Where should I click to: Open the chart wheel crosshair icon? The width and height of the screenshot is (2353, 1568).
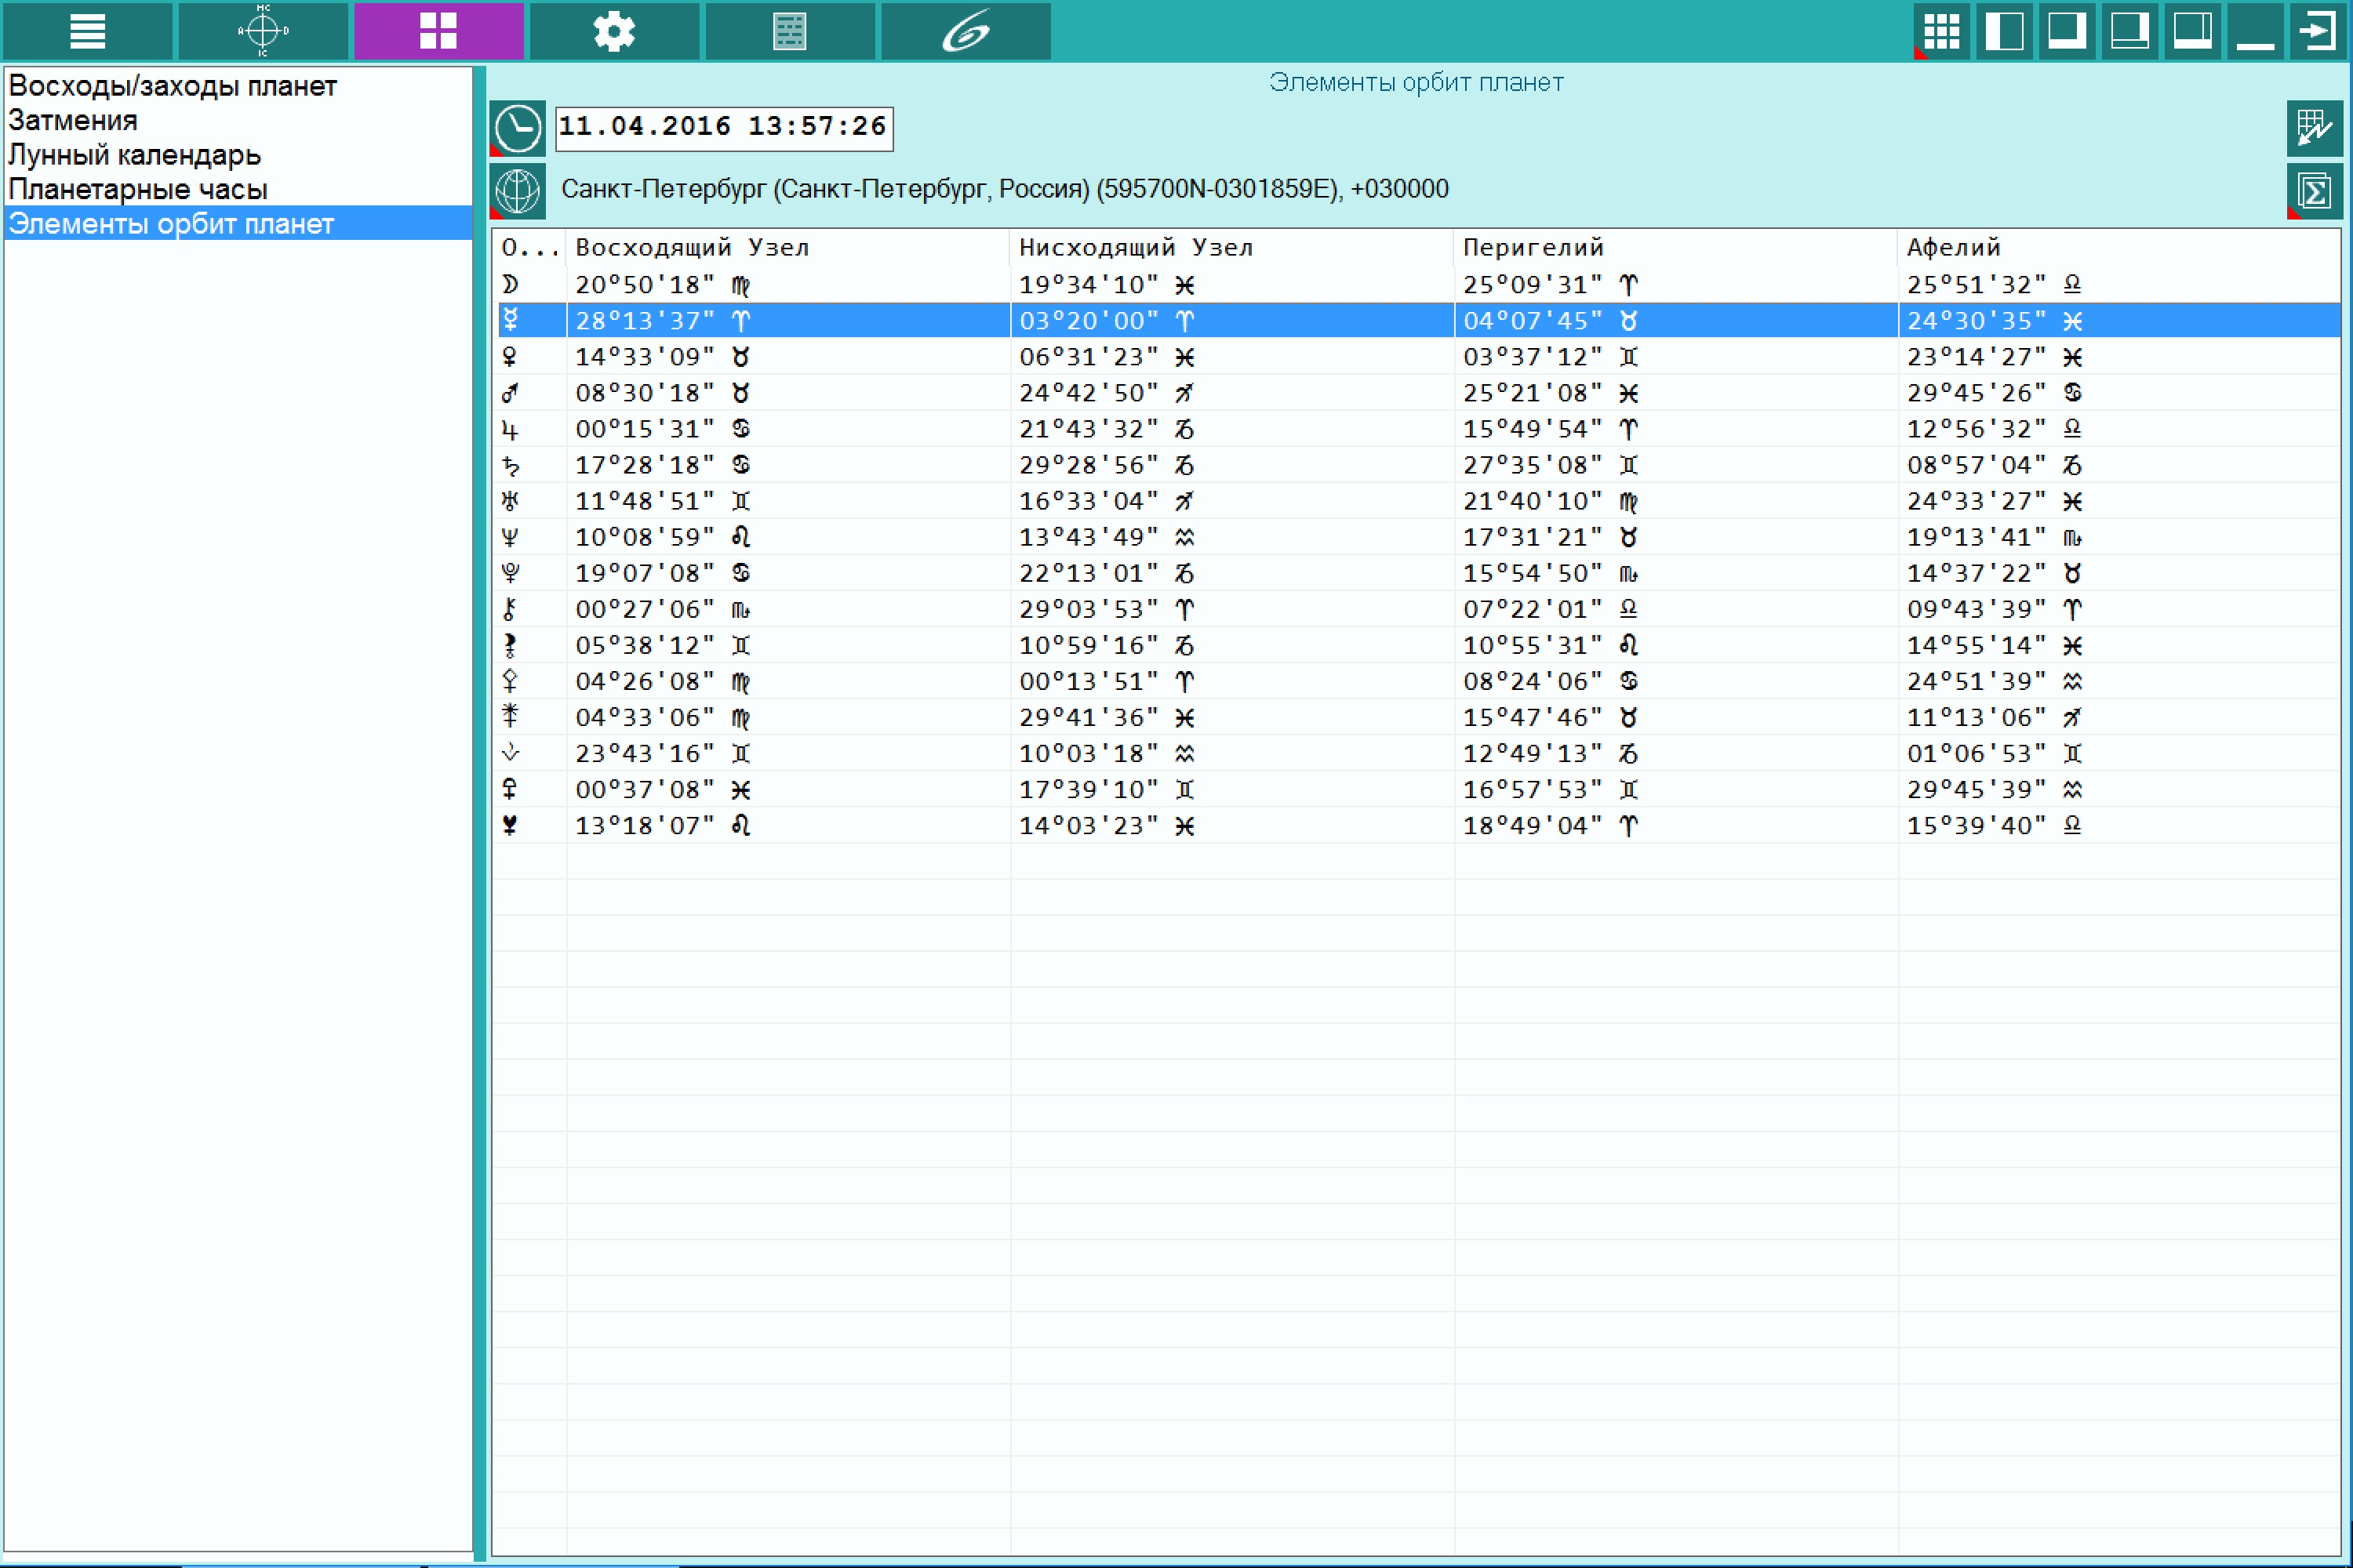263,31
